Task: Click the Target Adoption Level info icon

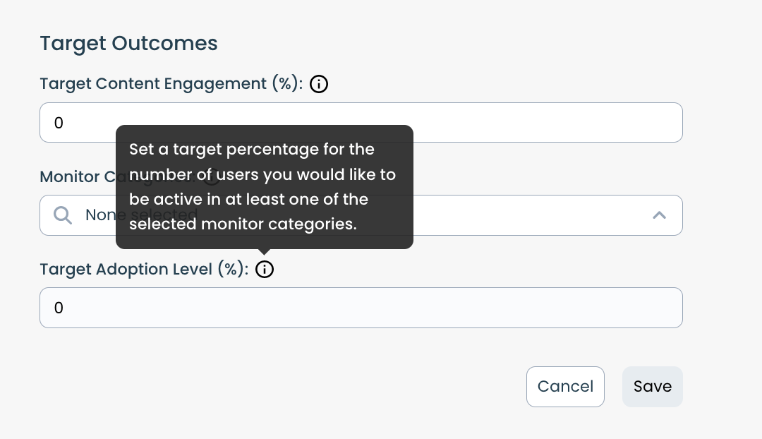Action: coord(265,270)
